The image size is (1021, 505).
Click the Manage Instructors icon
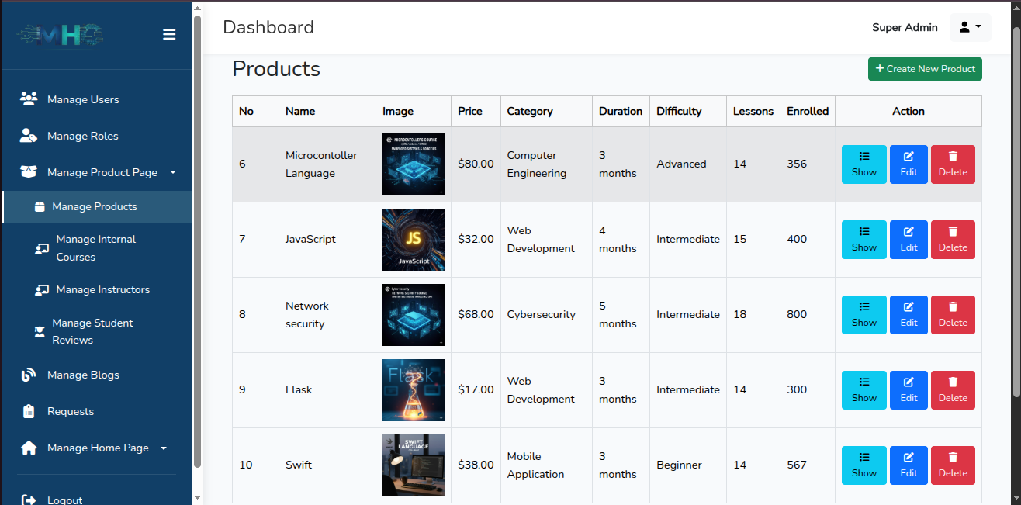41,290
